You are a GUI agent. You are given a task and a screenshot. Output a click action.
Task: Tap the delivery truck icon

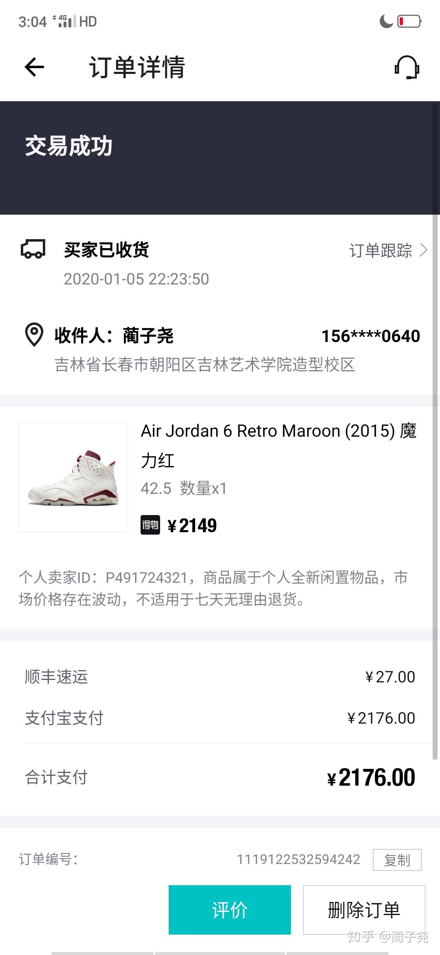pyautogui.click(x=33, y=249)
